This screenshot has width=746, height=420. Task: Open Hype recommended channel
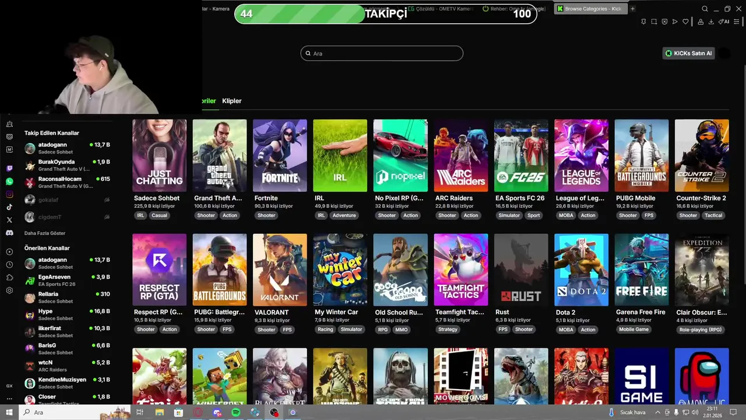coord(68,315)
